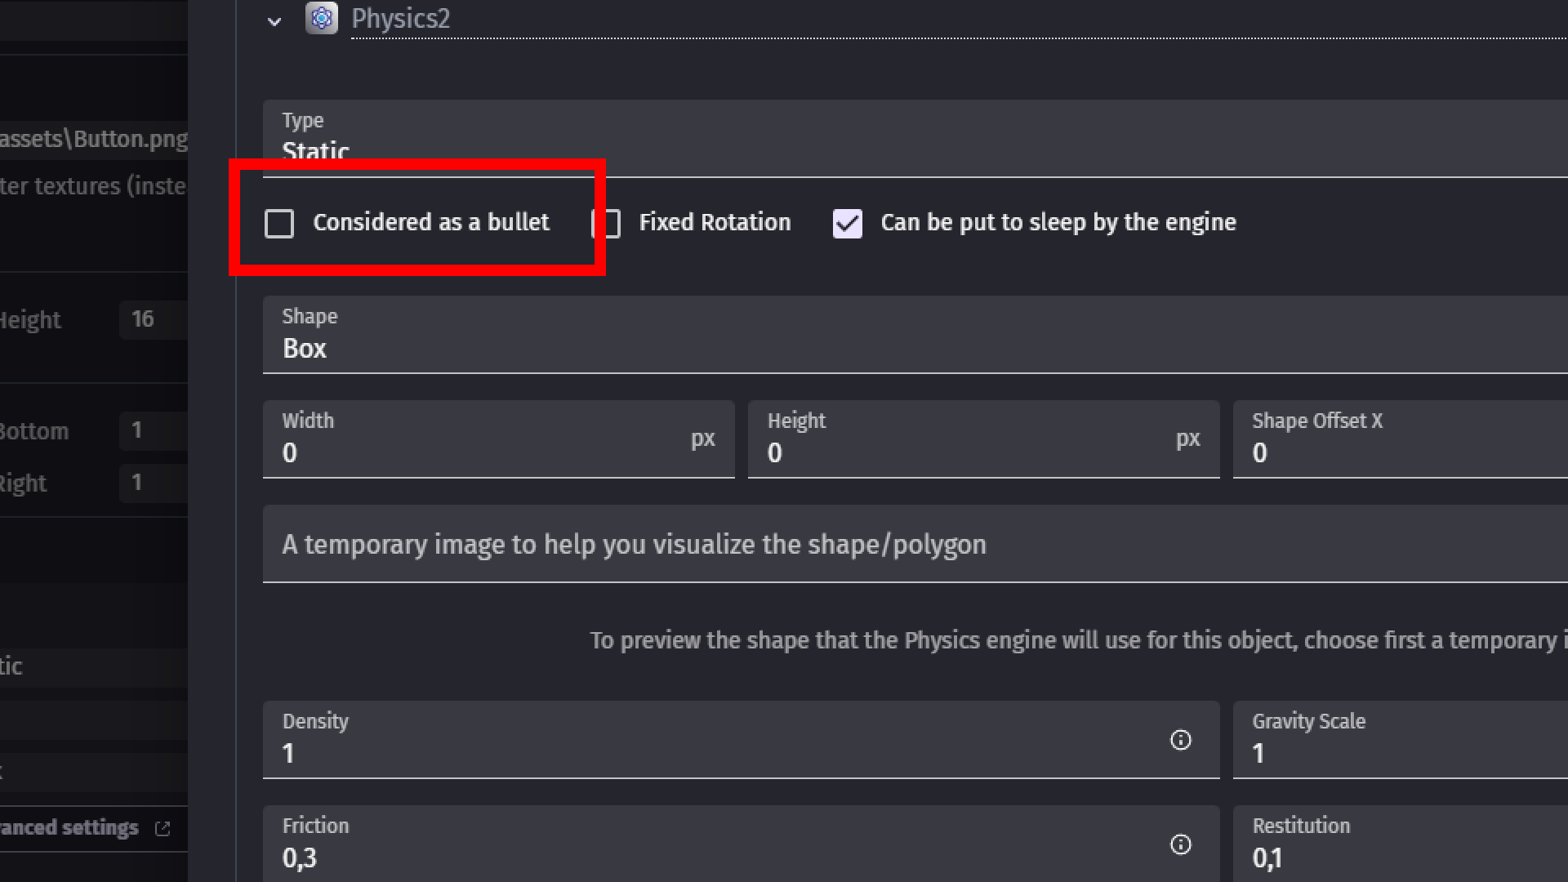Collapse the Physics2 behavior section chevron

274,22
